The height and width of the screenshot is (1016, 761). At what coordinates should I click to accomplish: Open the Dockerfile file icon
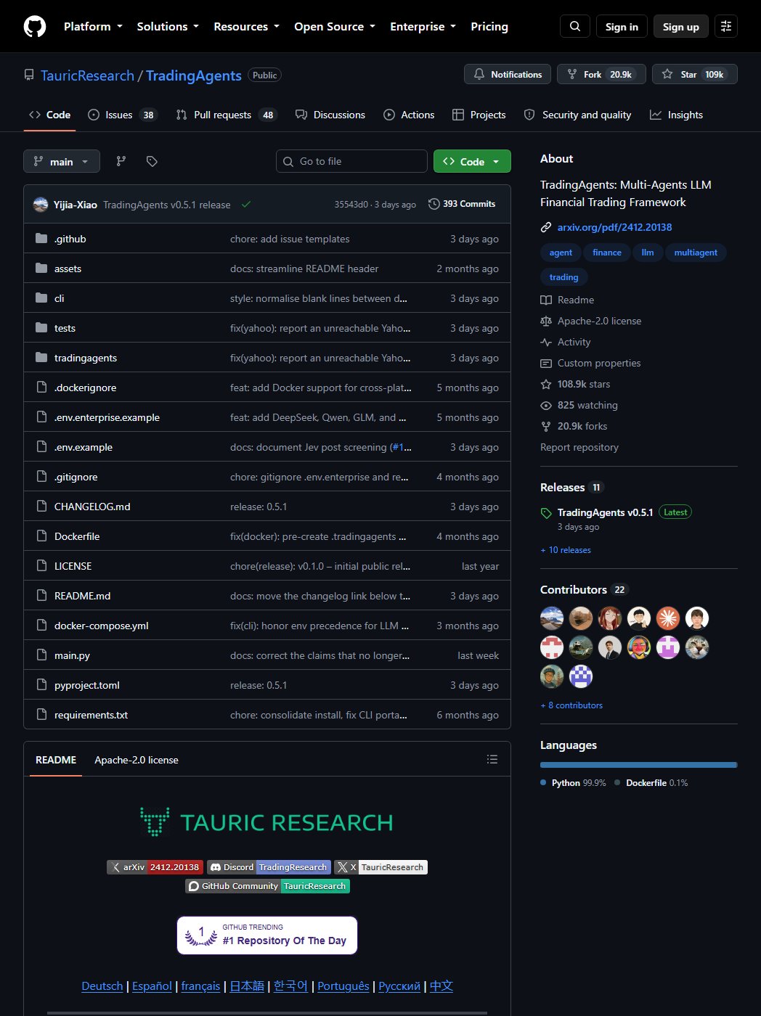(41, 536)
